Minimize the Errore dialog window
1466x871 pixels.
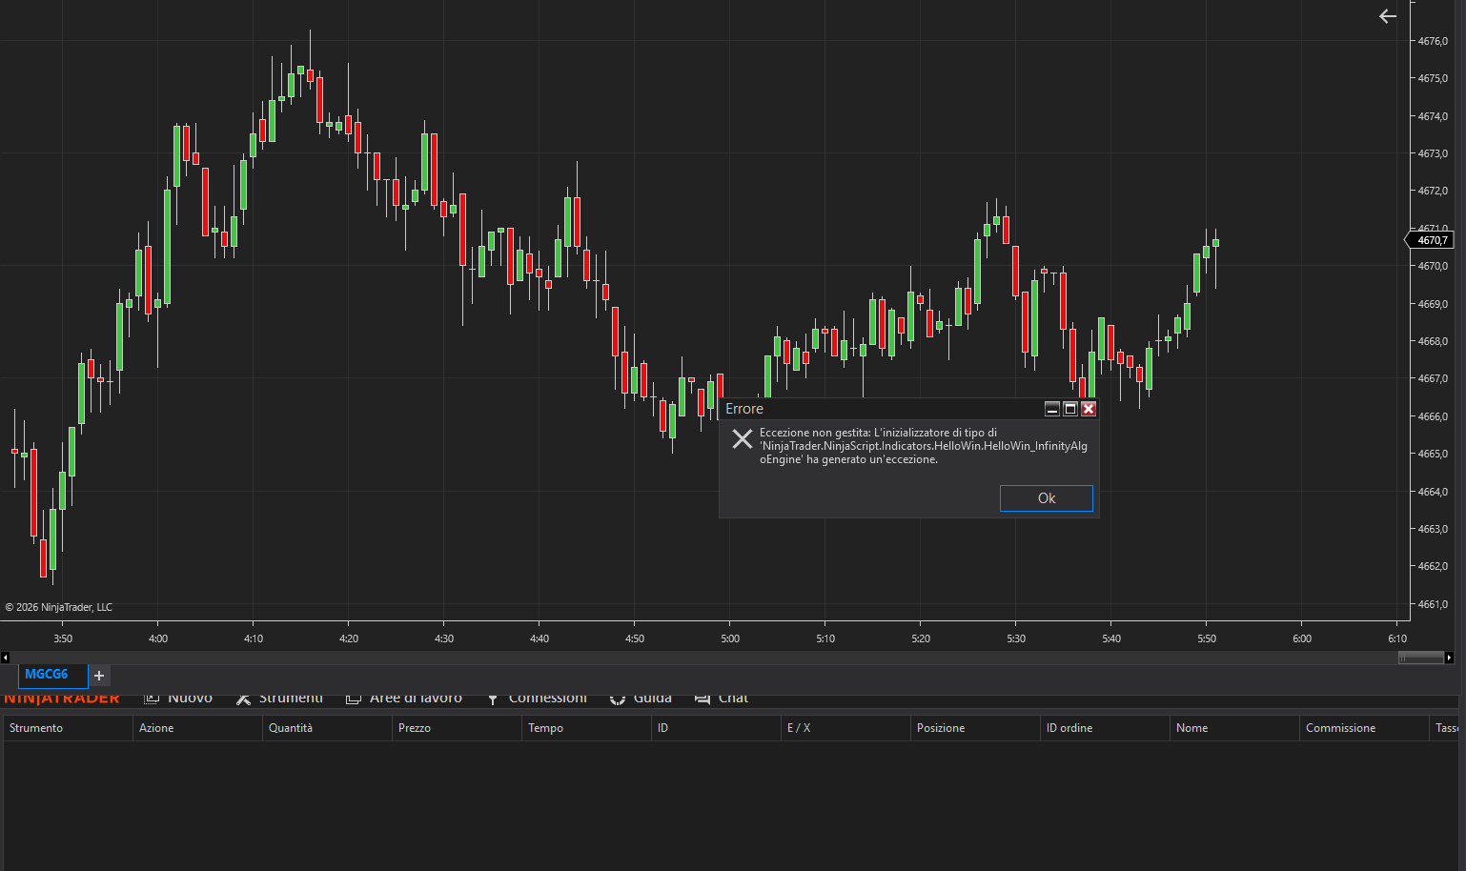click(x=1052, y=409)
